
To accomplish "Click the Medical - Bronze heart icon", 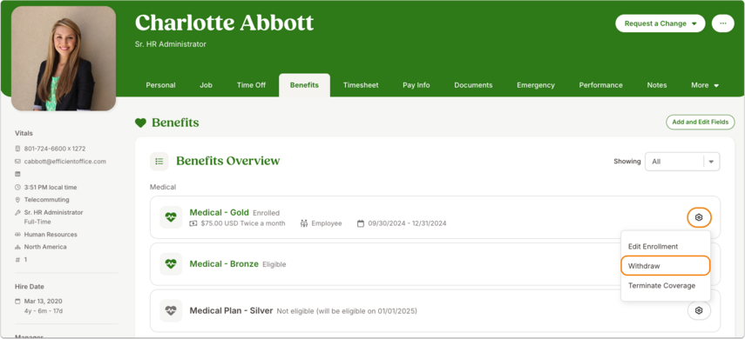I will click(x=171, y=264).
